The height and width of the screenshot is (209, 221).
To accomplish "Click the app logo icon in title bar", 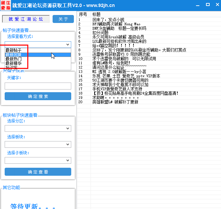I will [x=6, y=5].
